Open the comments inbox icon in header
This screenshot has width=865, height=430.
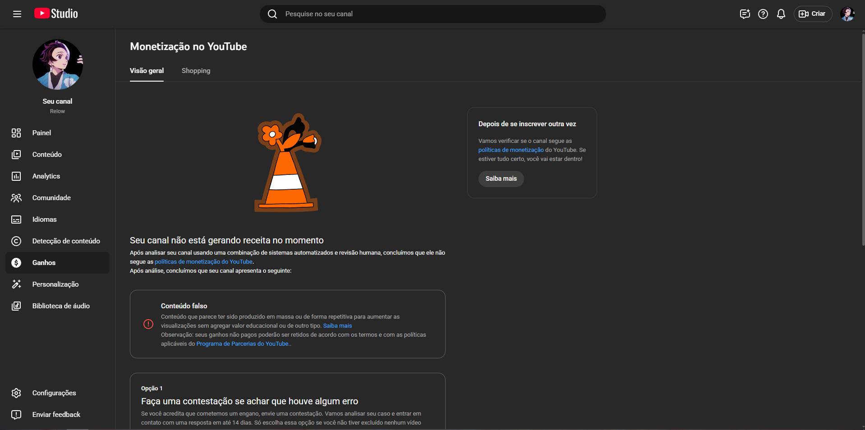[745, 14]
